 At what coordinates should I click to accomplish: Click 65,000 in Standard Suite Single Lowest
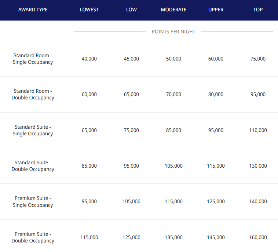pos(89,130)
